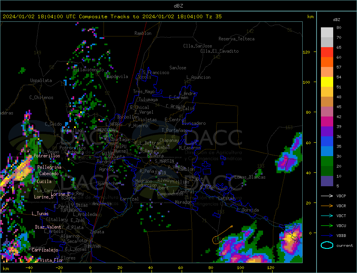Click the 'TUNUYAN' map label
The image size is (357, 273).
[x=92, y=246]
